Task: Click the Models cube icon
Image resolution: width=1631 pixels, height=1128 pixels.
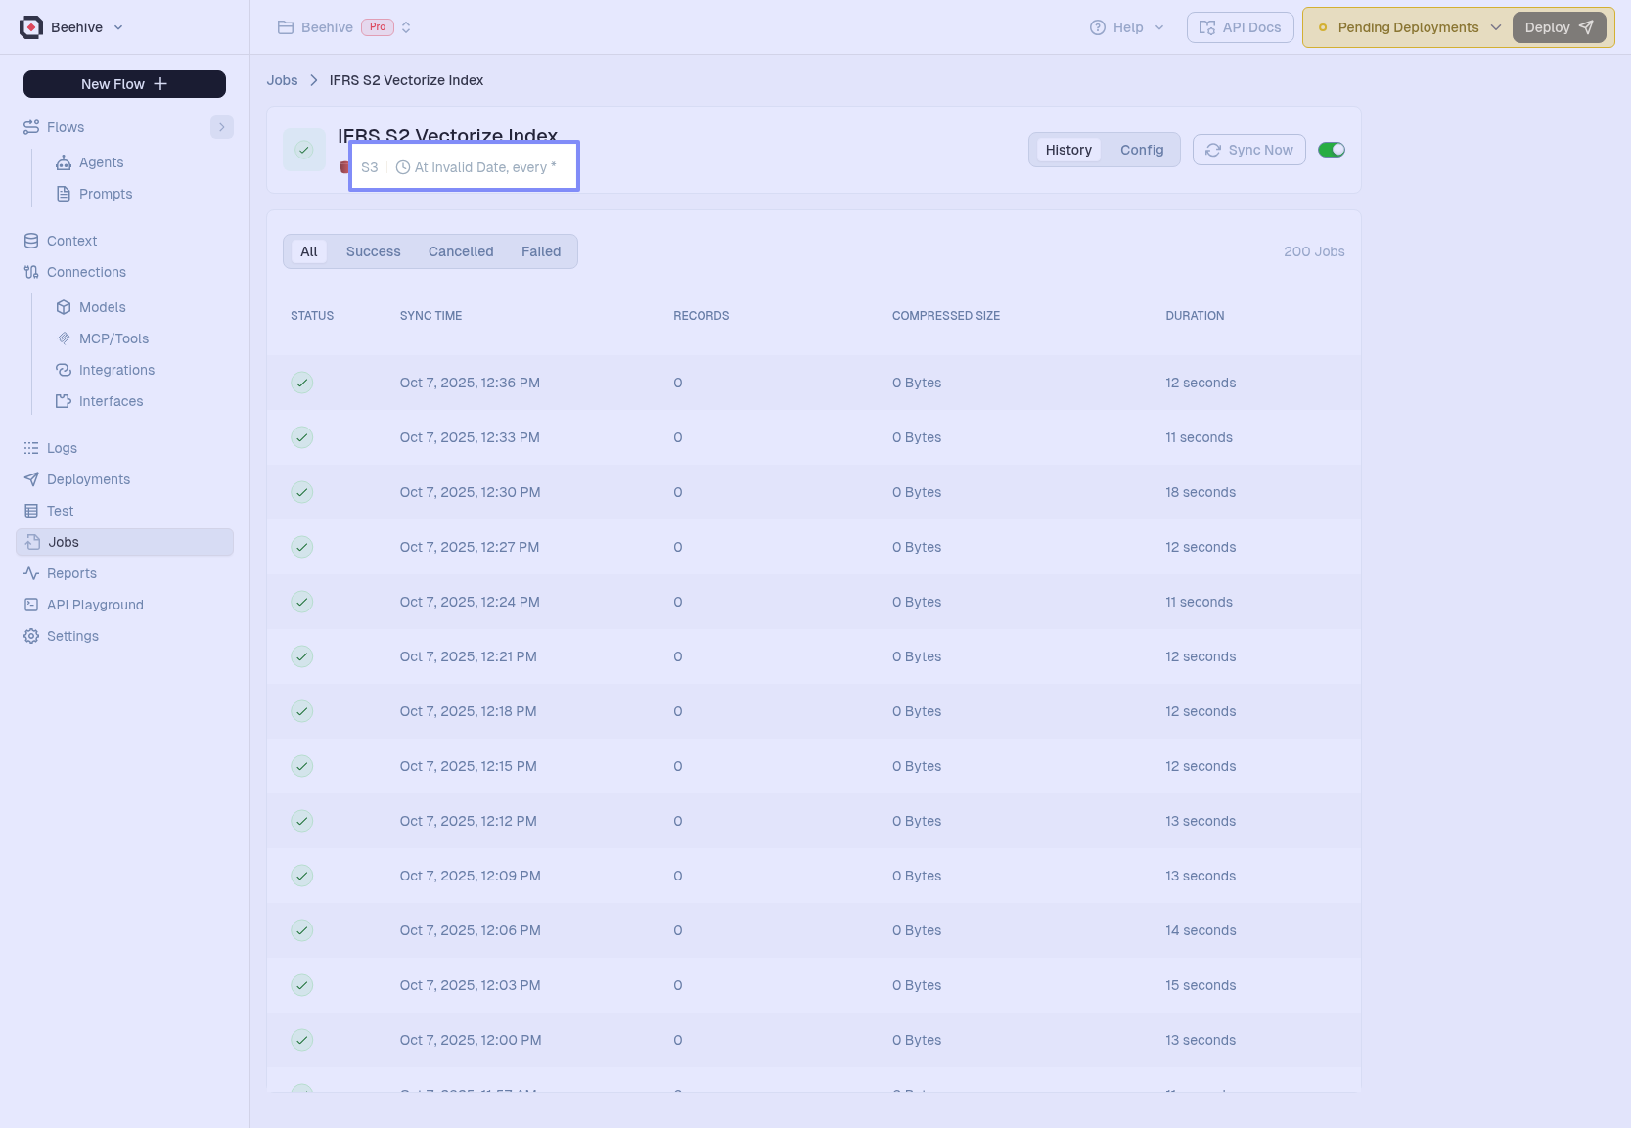Action: point(64,307)
